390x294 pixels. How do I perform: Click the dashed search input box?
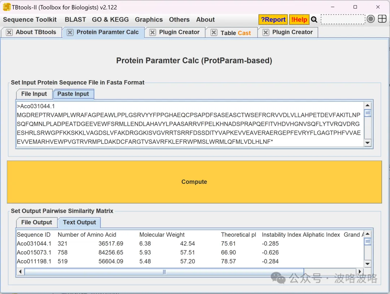(343, 20)
